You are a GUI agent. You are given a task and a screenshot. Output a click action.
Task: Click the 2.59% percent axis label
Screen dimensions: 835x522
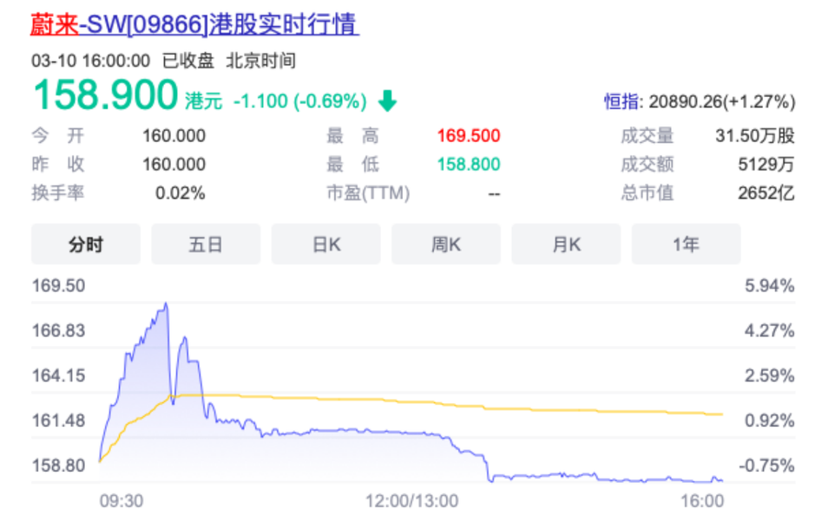click(x=770, y=375)
